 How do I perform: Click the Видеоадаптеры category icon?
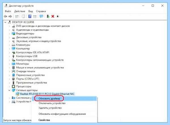pyautogui.click(x=13, y=34)
